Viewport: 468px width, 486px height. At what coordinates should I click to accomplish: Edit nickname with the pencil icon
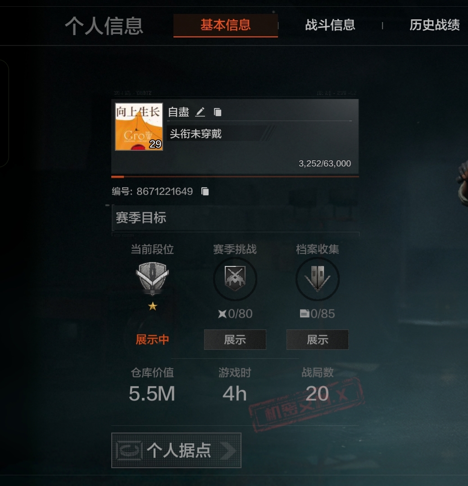click(200, 112)
